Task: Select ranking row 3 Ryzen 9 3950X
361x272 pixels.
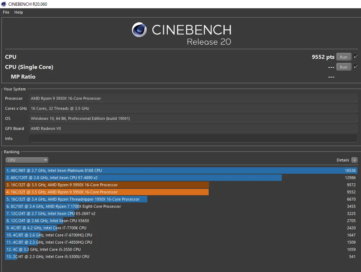Action: 181,185
